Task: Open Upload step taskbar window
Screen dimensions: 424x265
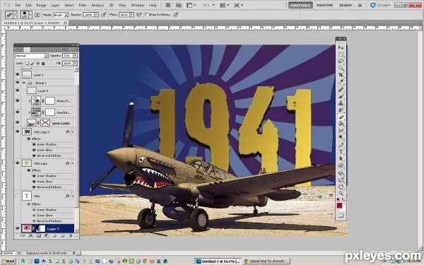Action: 266,261
